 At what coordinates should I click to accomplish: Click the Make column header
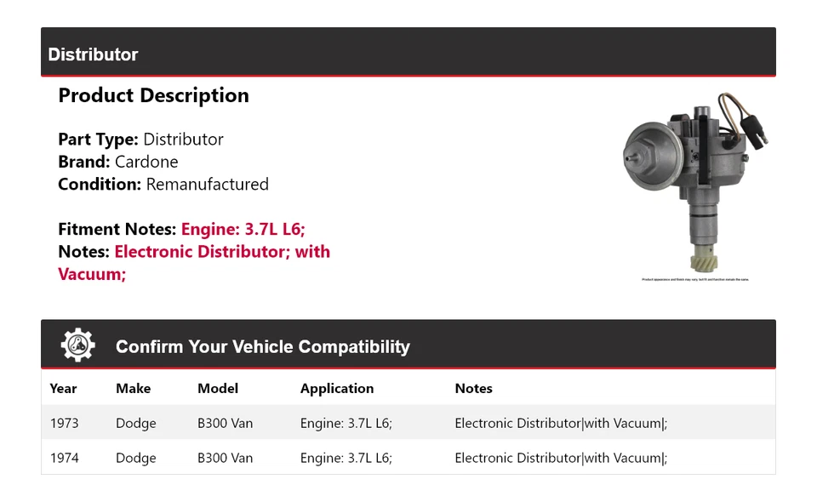click(x=133, y=388)
